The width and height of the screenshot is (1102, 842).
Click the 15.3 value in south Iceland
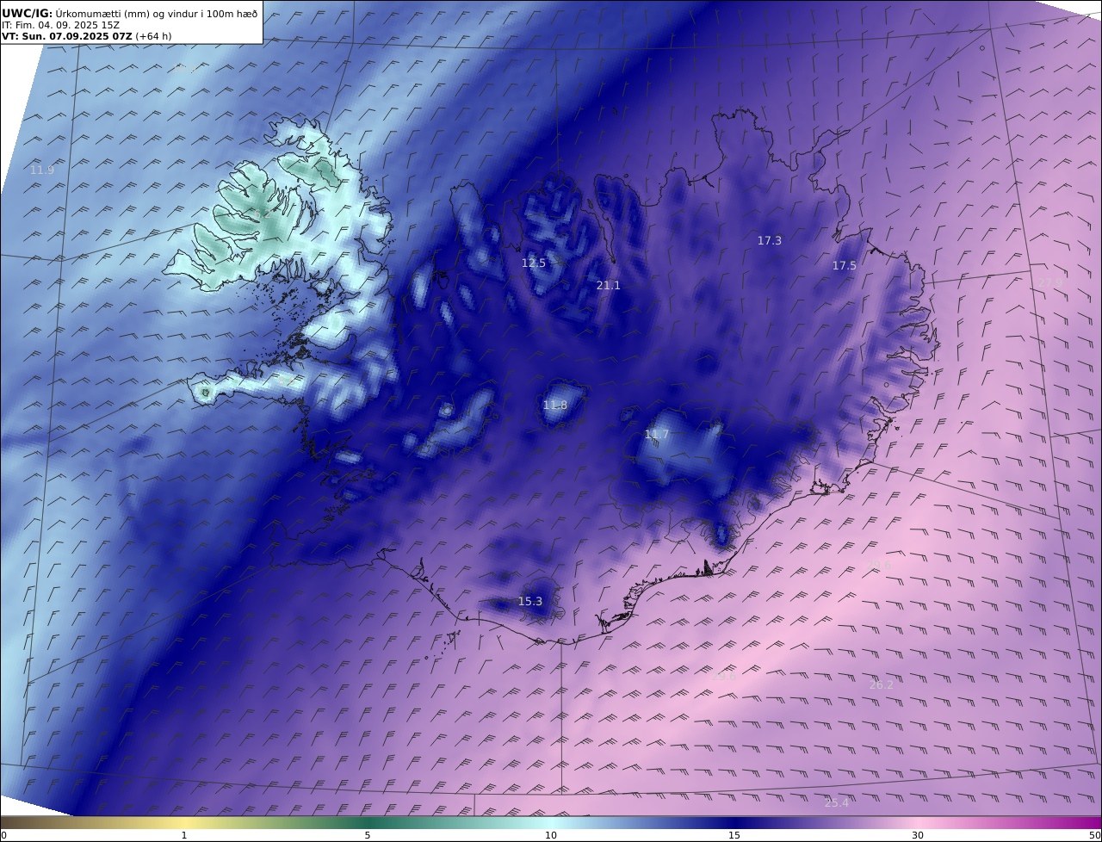click(x=530, y=601)
